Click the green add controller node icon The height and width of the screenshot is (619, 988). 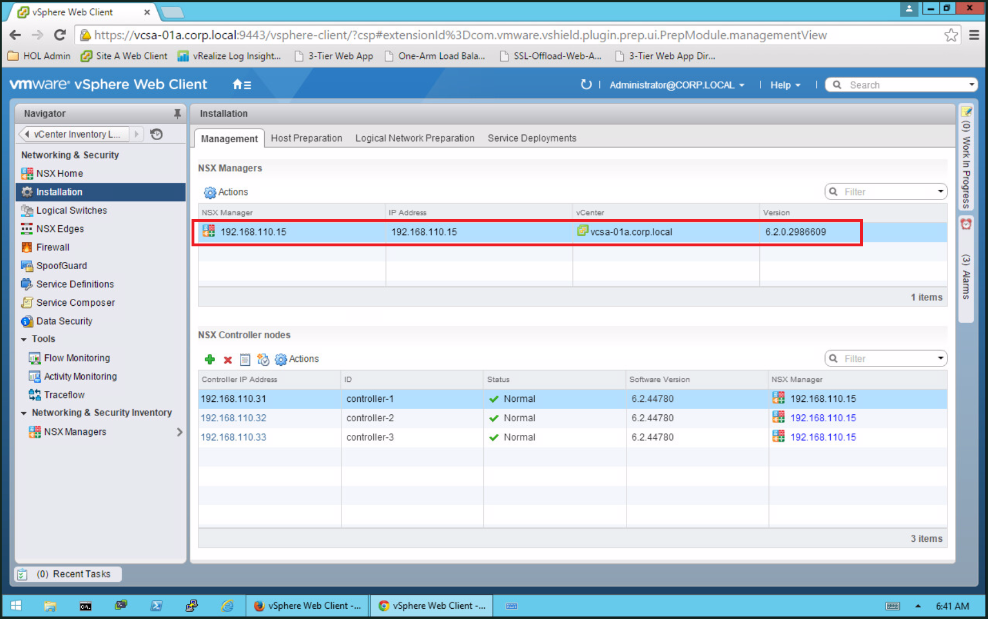(x=210, y=360)
